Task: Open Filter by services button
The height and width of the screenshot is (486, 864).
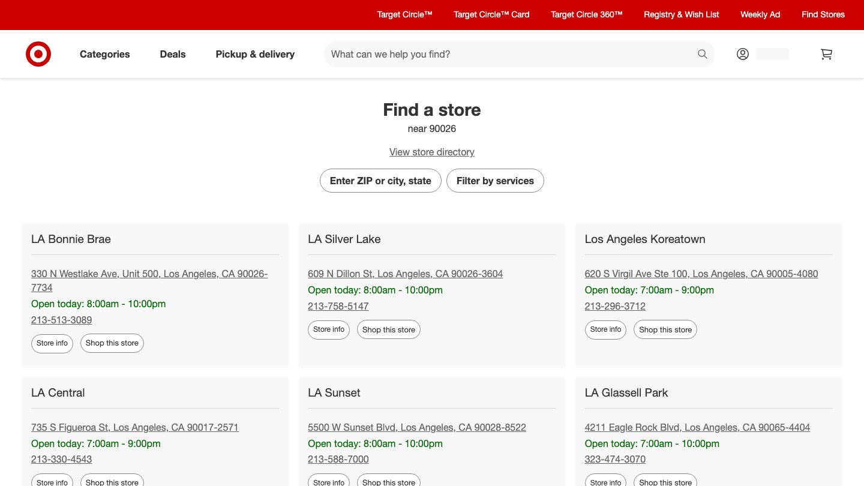Action: [495, 181]
